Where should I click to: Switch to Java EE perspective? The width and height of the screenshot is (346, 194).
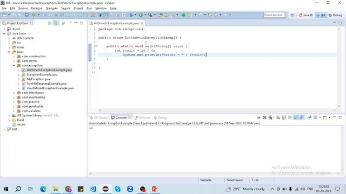click(x=305, y=15)
